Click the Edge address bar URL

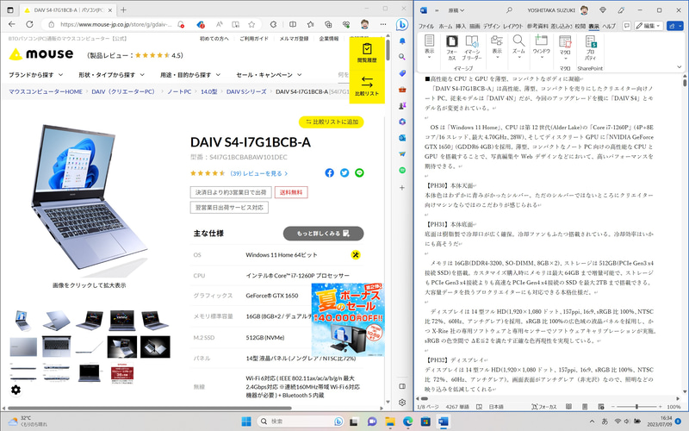pos(115,24)
